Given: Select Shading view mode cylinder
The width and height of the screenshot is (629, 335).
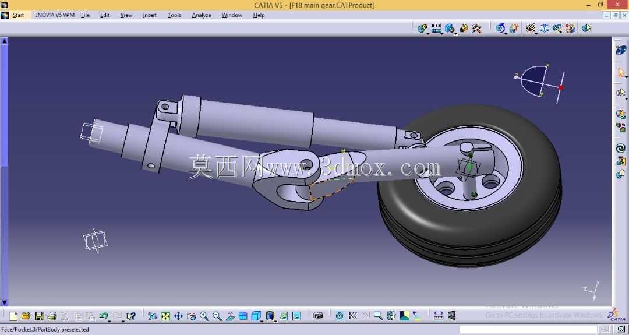Looking at the screenshot, I should pos(270,316).
